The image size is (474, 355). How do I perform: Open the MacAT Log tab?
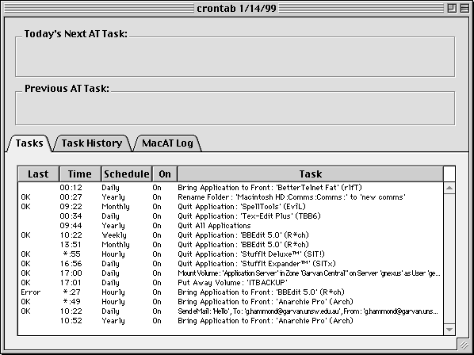pos(167,143)
